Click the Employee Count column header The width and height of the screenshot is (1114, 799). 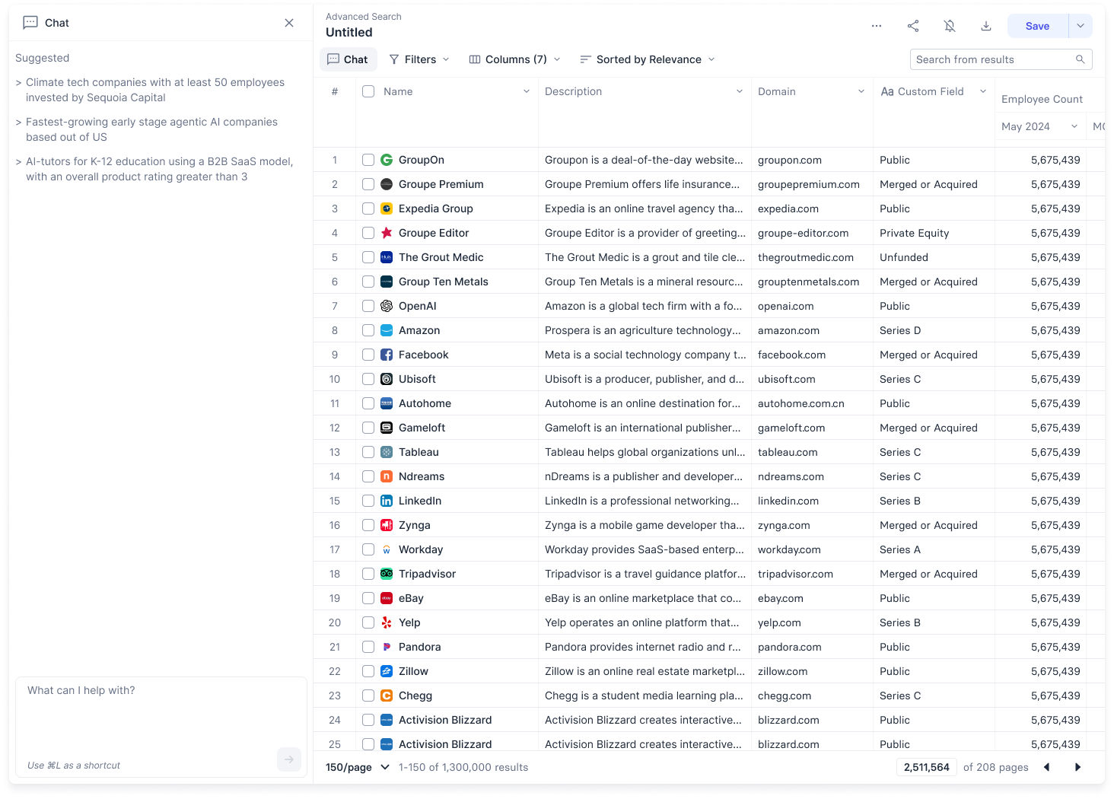1042,99
